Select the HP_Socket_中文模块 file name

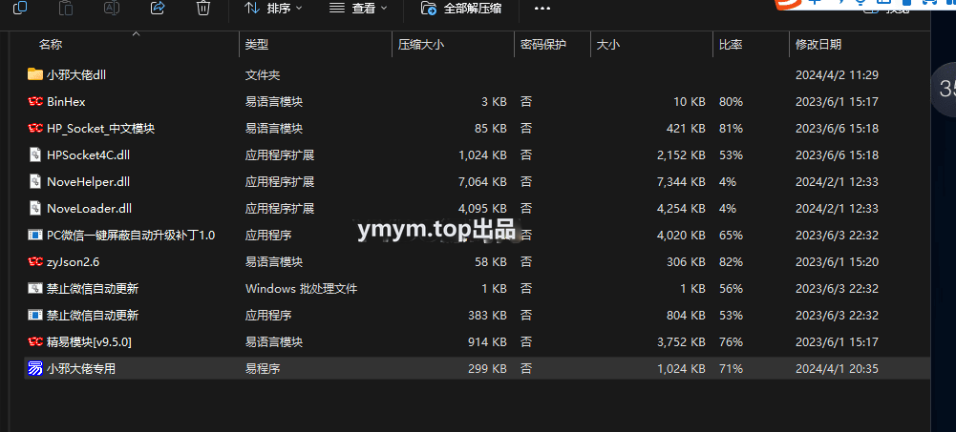pyautogui.click(x=100, y=129)
